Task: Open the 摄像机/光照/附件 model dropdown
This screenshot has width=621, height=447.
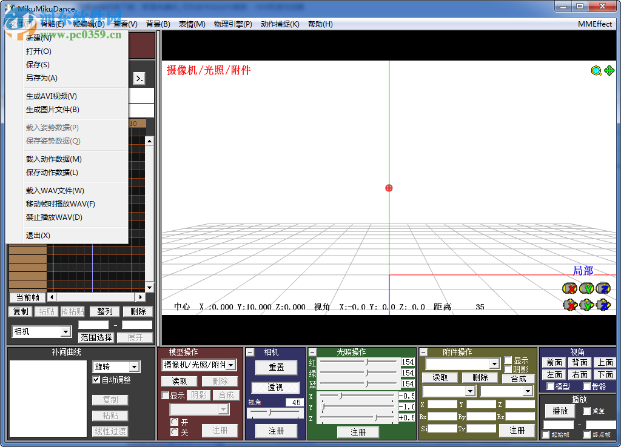Action: [230, 365]
